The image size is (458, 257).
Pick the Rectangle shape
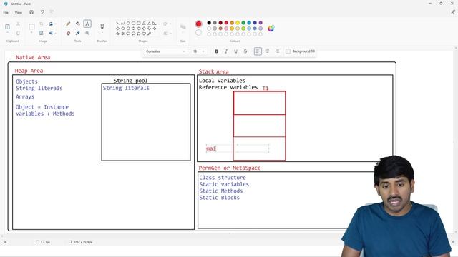coord(133,24)
